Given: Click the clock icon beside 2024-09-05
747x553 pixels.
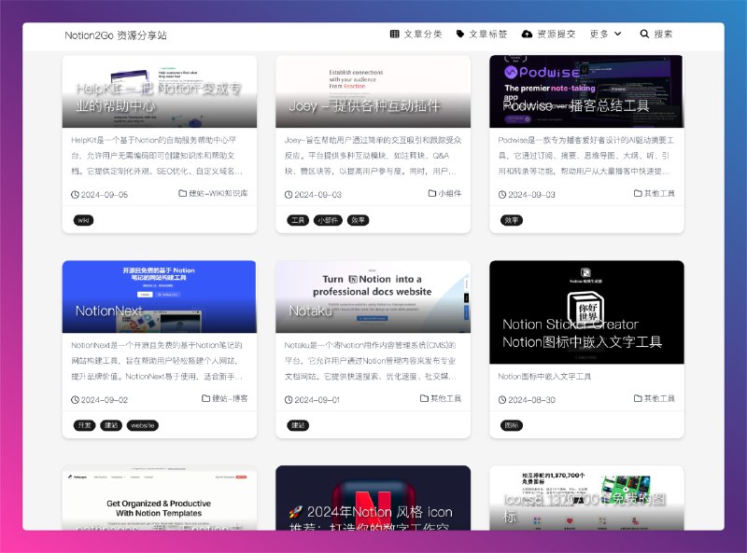Looking at the screenshot, I should [75, 194].
